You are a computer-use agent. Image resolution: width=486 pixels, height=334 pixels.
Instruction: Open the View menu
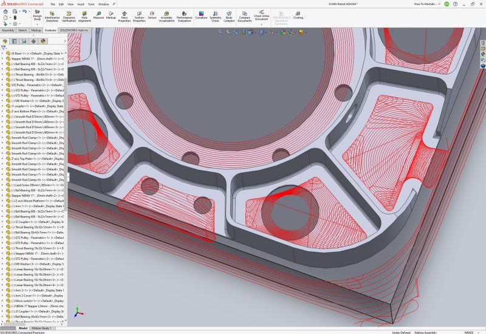70,4
